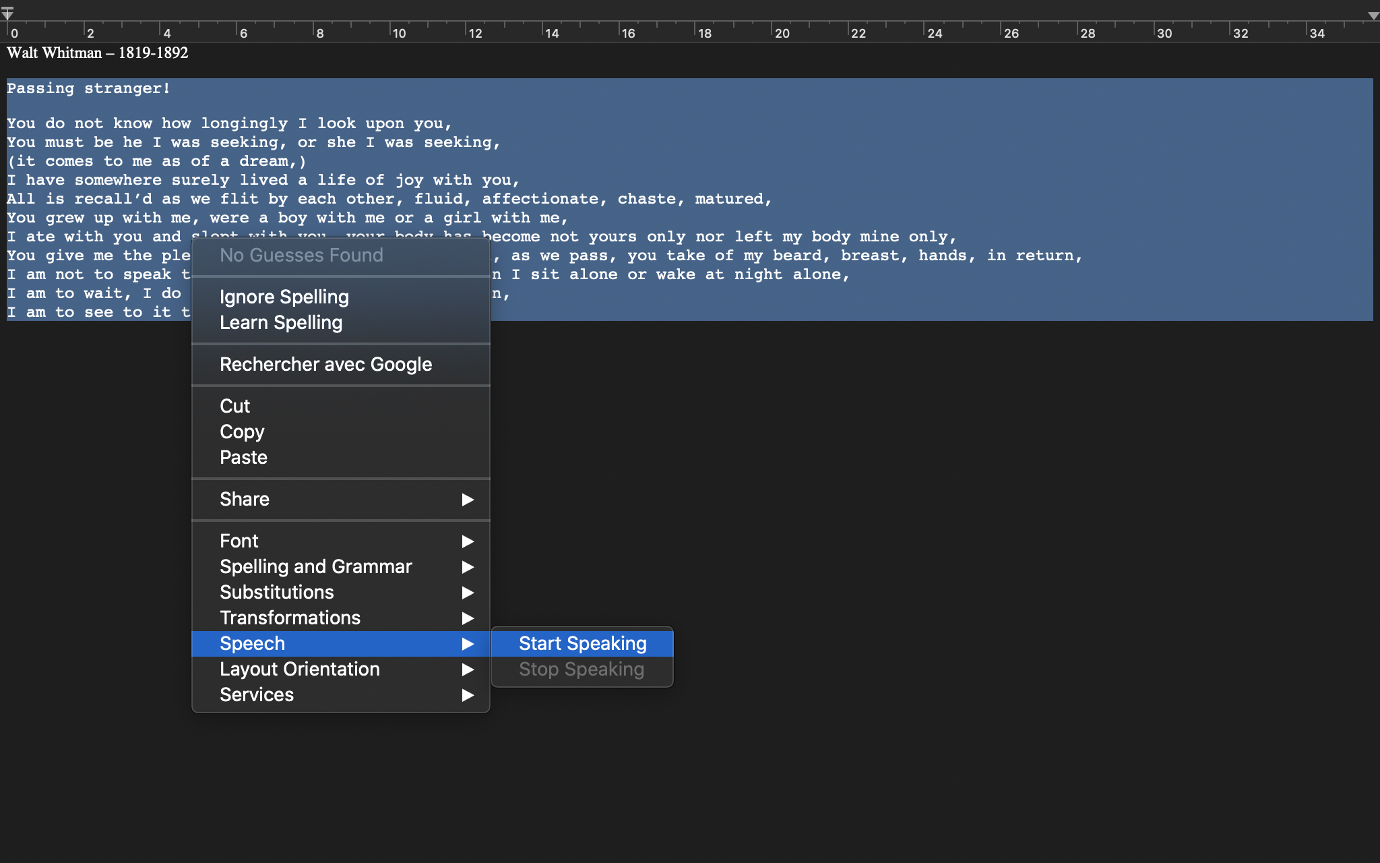Screen dimensions: 1380x863
Task: Click the Transformations submenu arrow
Action: [468, 618]
